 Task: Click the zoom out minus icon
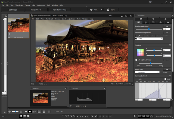10,111
